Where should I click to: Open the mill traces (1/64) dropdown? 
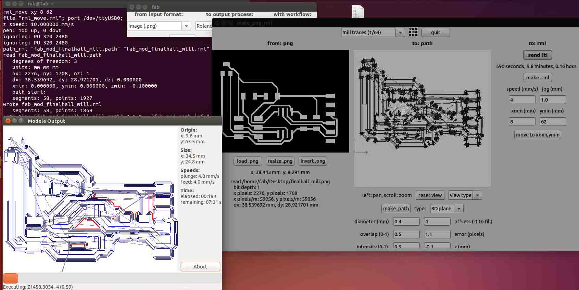click(x=373, y=32)
